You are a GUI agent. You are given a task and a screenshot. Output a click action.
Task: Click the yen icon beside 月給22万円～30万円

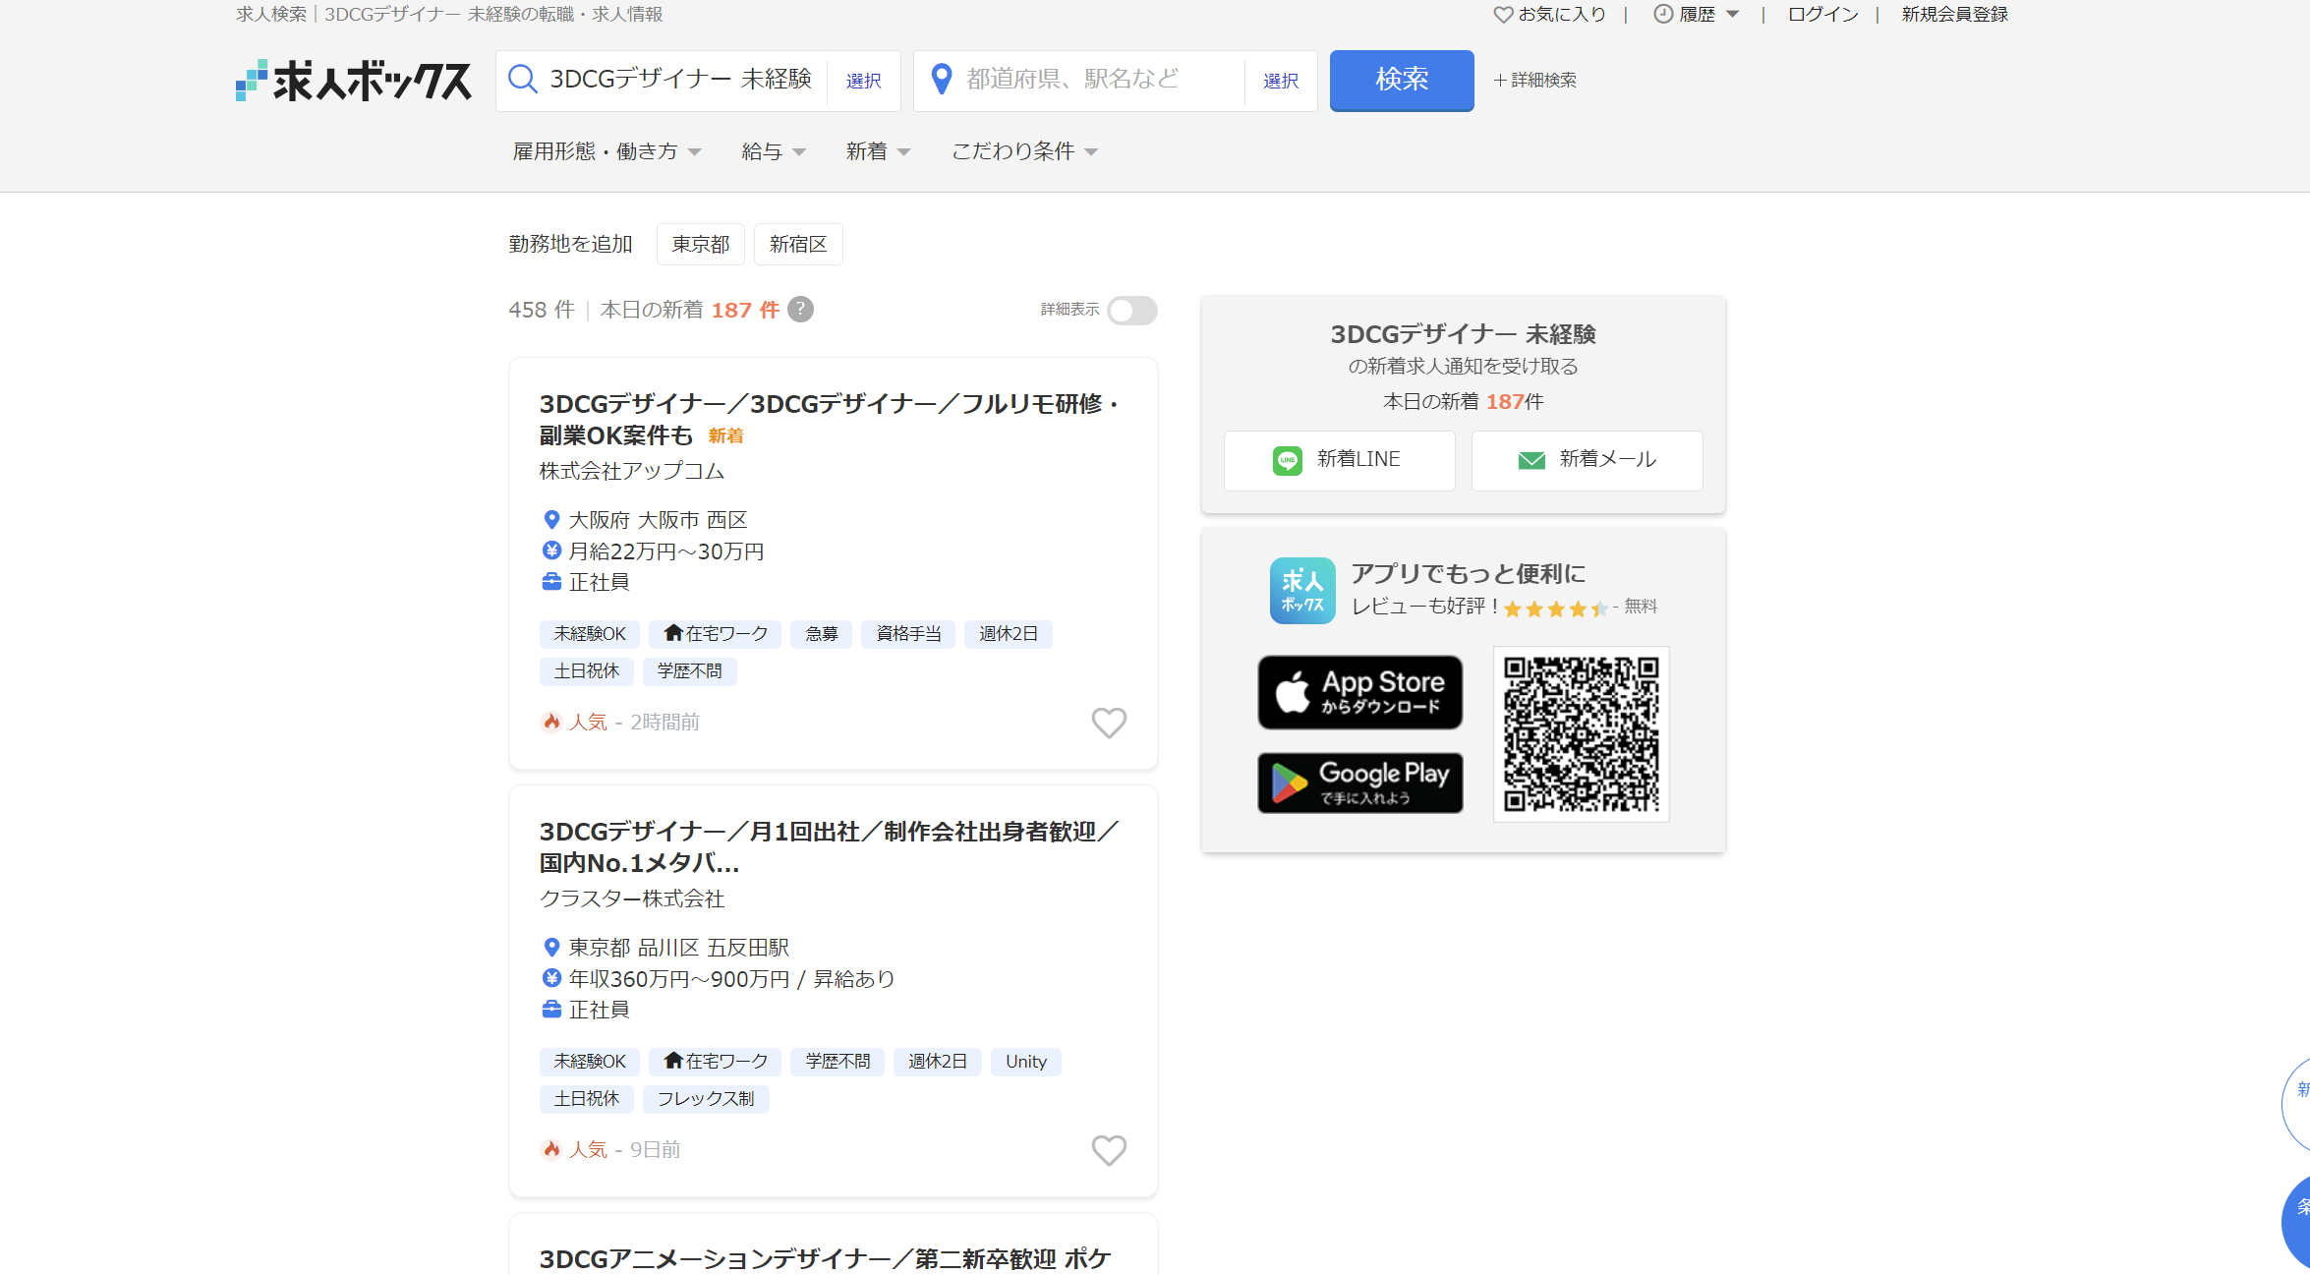pyautogui.click(x=551, y=551)
